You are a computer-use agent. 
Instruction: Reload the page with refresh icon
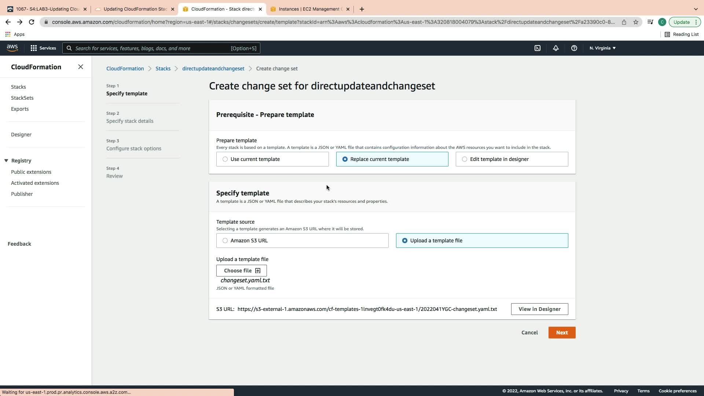[32, 22]
